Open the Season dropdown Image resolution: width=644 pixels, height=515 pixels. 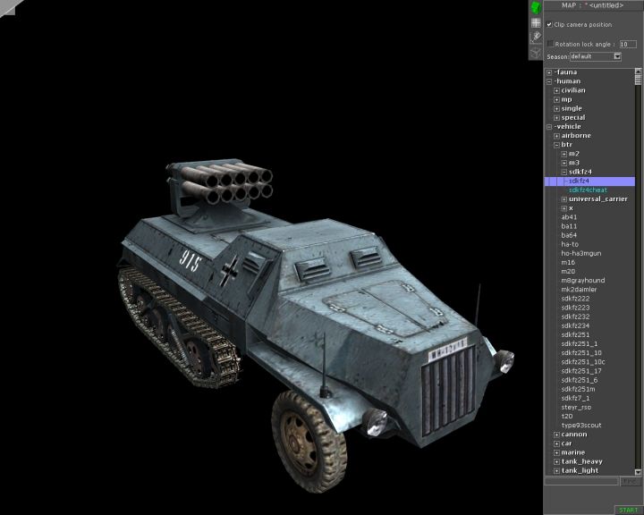point(616,56)
